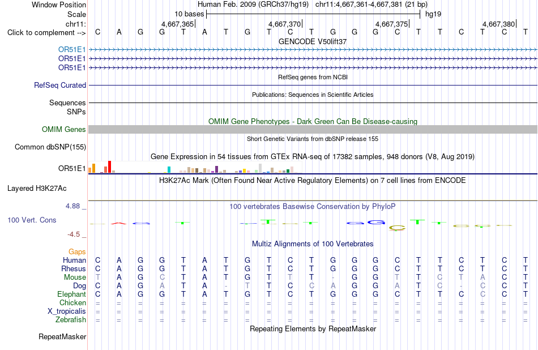Click the 4,667,370 position marker
538x350 pixels.
click(x=285, y=24)
